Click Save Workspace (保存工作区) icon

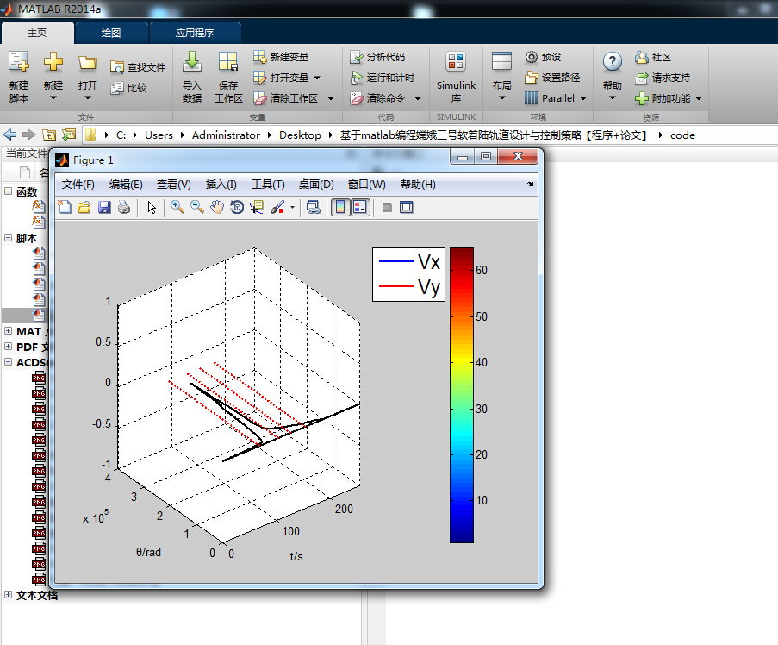click(228, 61)
